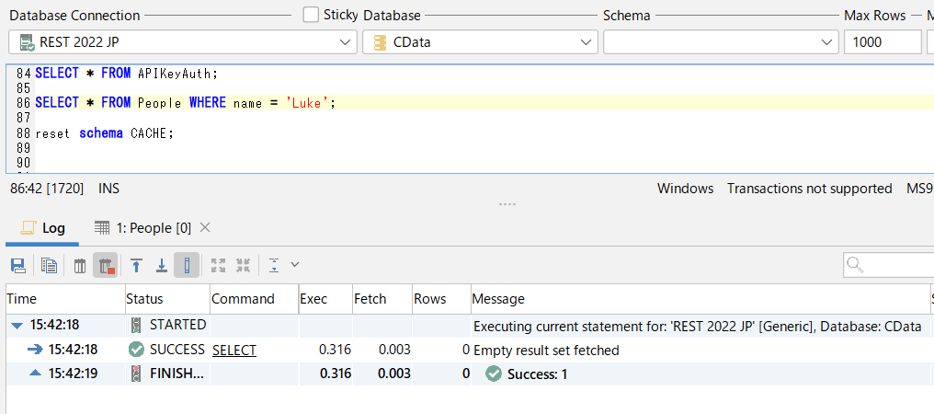
Task: Toggle the auto-scroll log icon
Action: coord(186,266)
